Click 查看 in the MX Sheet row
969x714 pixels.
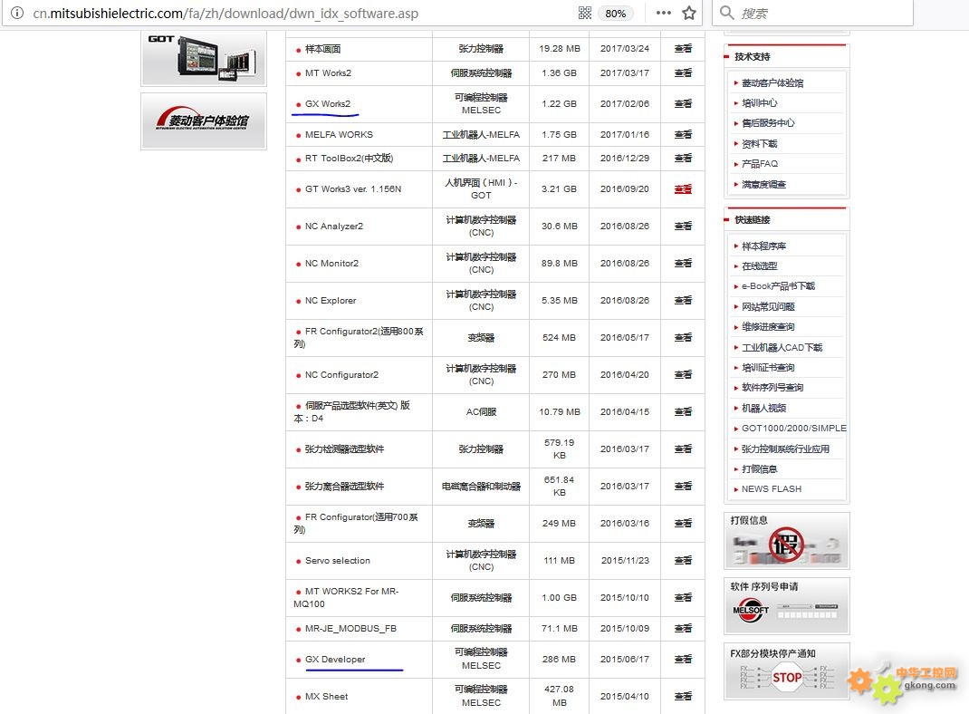point(683,697)
